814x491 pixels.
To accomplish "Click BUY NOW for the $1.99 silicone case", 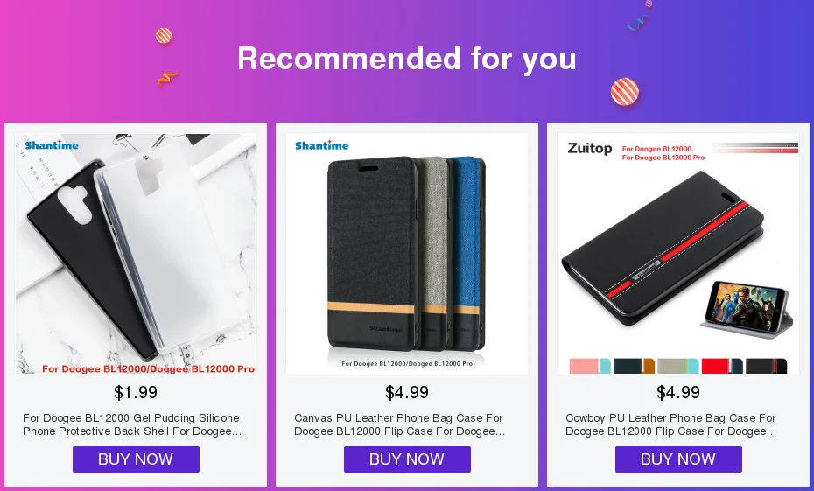I will pyautogui.click(x=136, y=459).
